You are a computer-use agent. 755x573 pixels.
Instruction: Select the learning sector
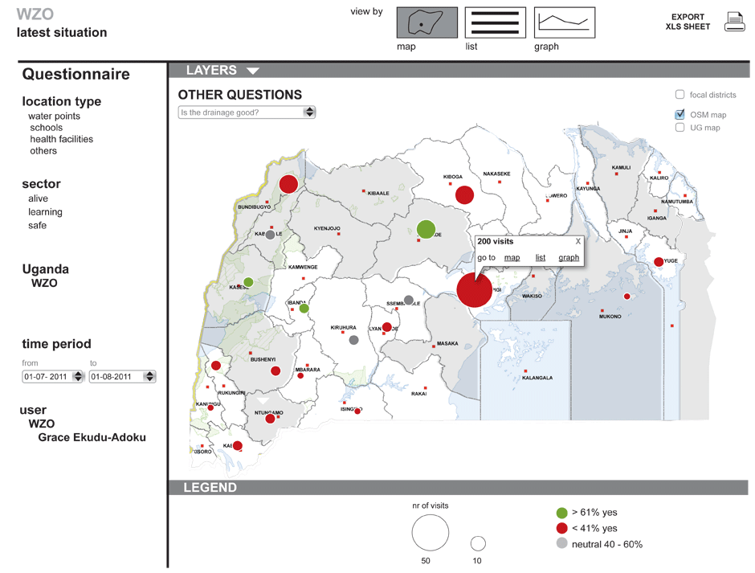[45, 212]
